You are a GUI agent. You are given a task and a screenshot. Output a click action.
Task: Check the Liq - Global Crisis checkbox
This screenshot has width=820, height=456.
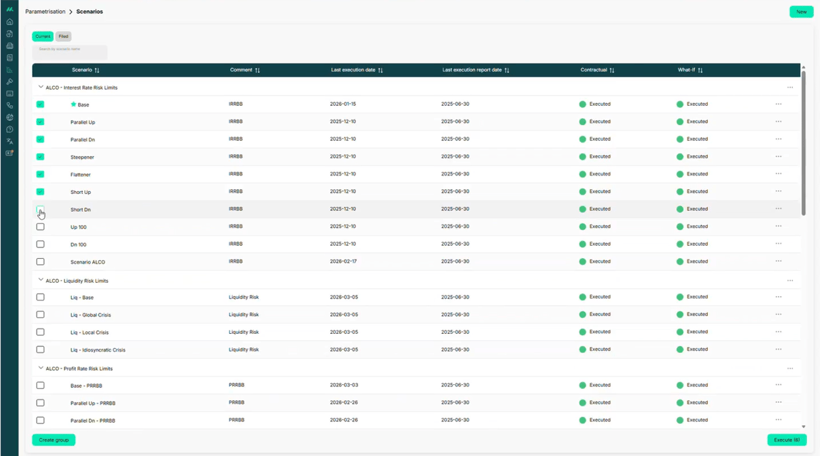click(x=40, y=315)
